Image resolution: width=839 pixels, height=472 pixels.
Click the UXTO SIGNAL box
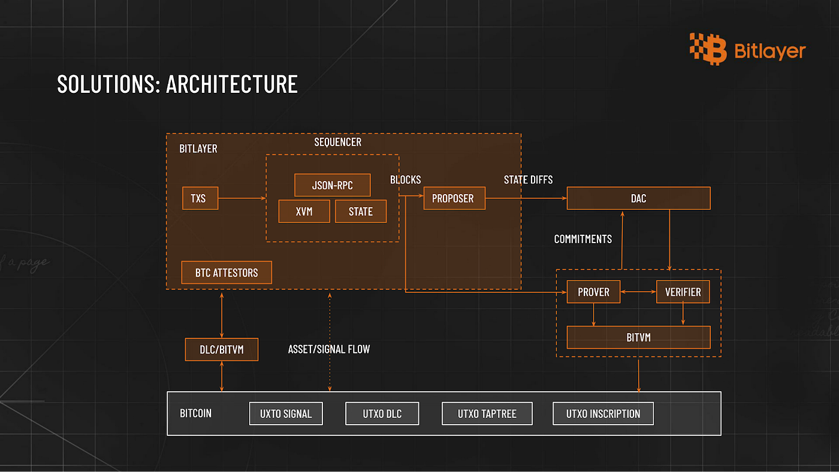coord(286,413)
